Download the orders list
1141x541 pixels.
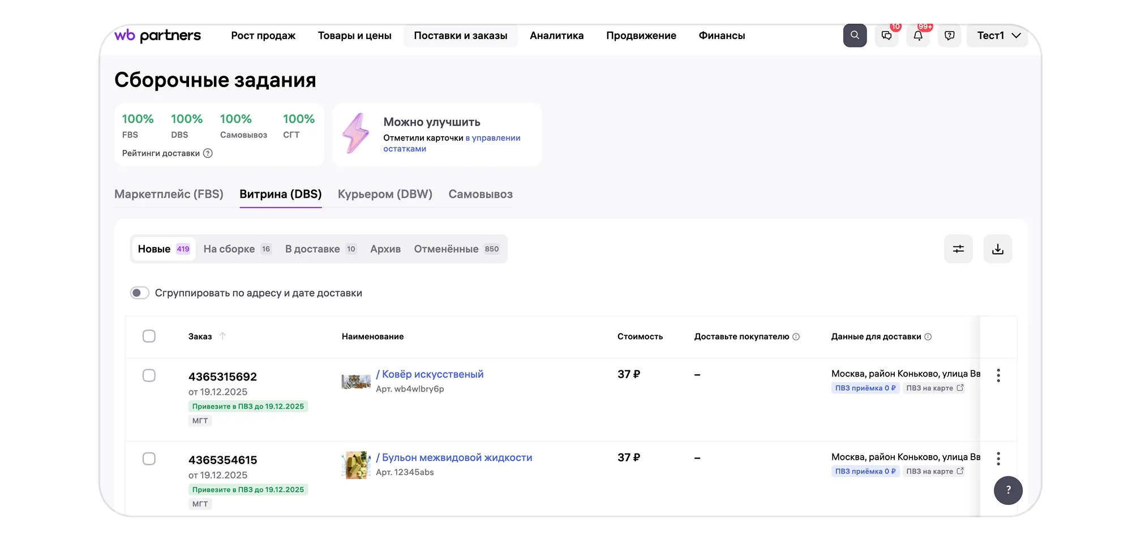(998, 249)
